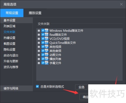The image size is (126, 103).
Task: Click the ASF icon of Windows Media媒体文件
Action: (x=47, y=30)
